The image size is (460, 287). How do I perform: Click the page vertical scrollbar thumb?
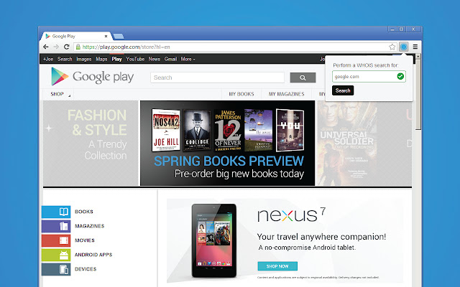click(418, 95)
